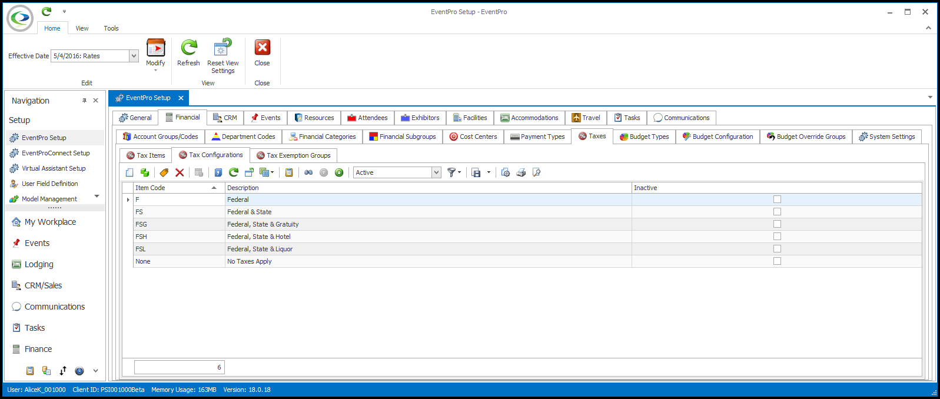Click the printer icon in the grid toolbar
This screenshot has width=940, height=399.
coord(521,172)
